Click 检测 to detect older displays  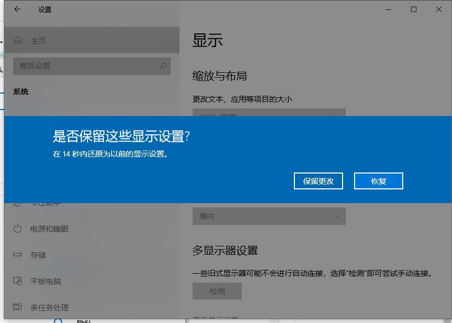[x=217, y=291]
